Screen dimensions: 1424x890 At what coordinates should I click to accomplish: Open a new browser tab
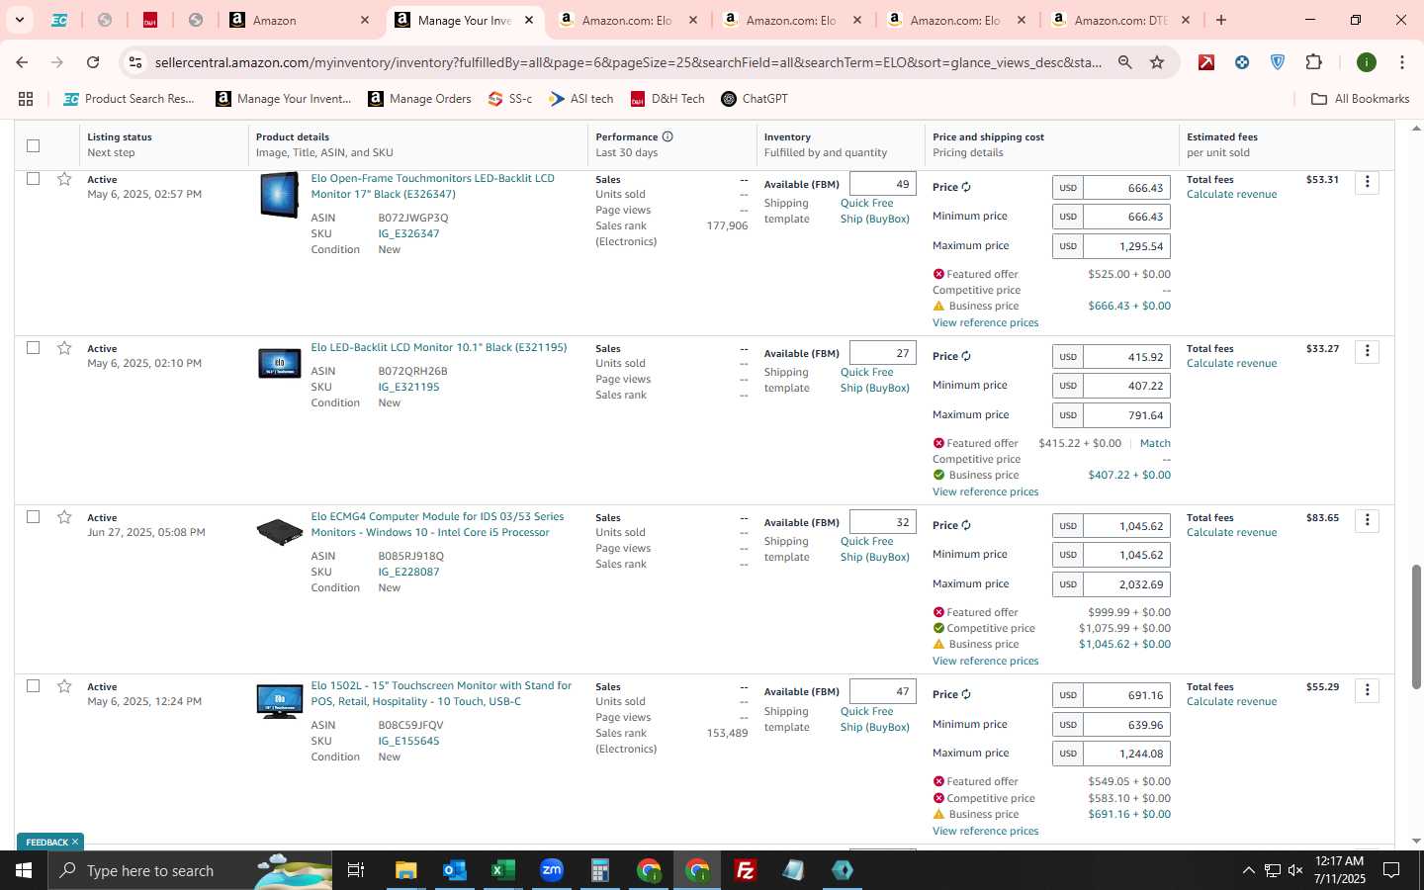tap(1221, 20)
